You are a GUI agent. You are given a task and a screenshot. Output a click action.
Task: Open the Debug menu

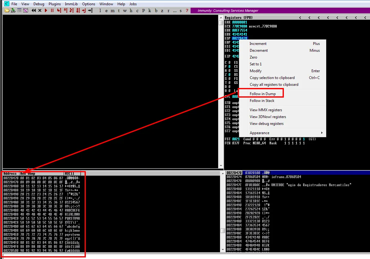pyautogui.click(x=39, y=4)
